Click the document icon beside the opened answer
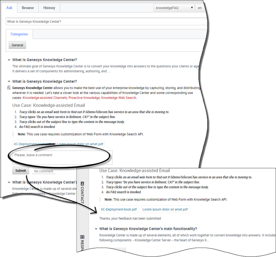This screenshot has height=257, width=276. click(9, 88)
